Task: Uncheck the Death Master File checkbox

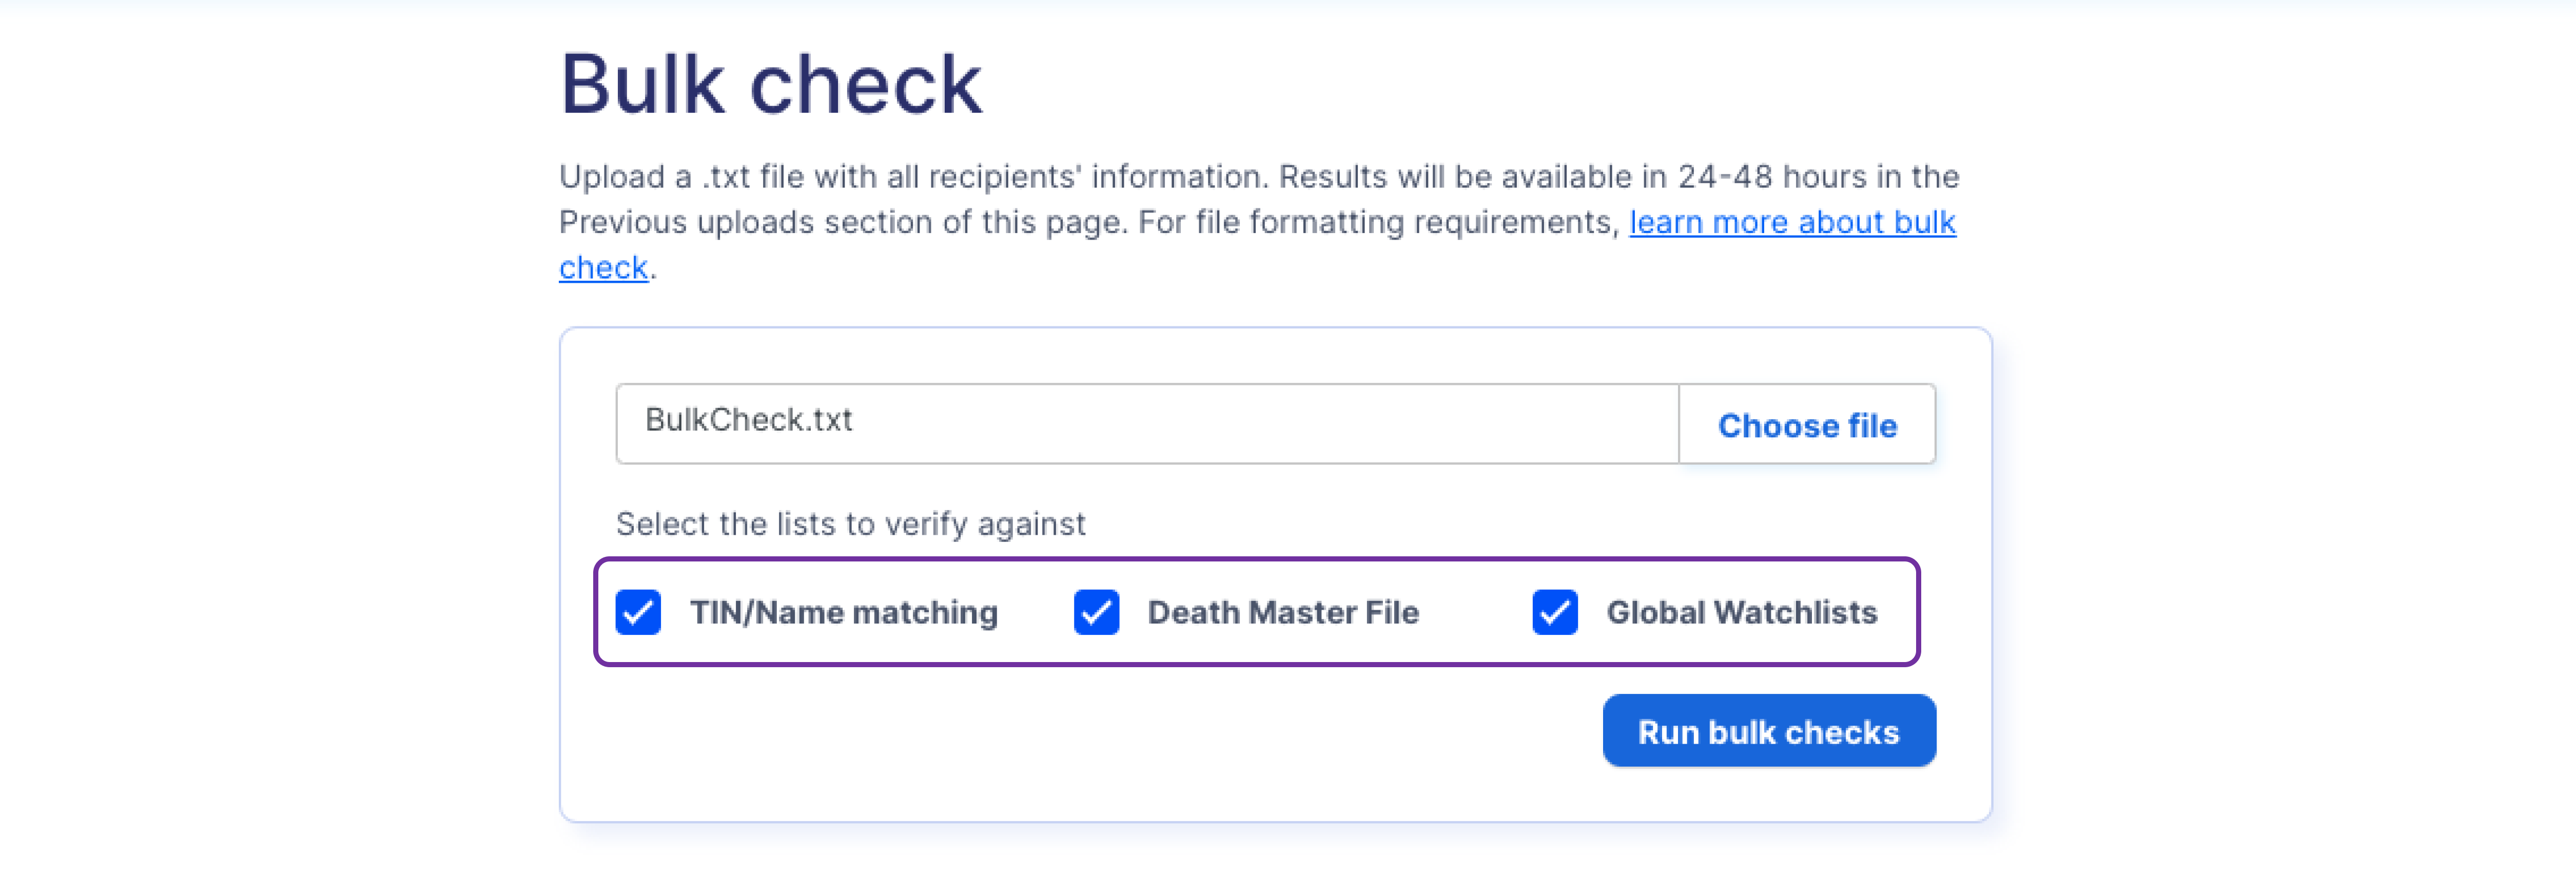Action: tap(1096, 612)
